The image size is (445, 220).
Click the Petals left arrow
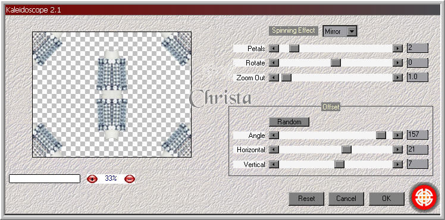[x=274, y=49]
